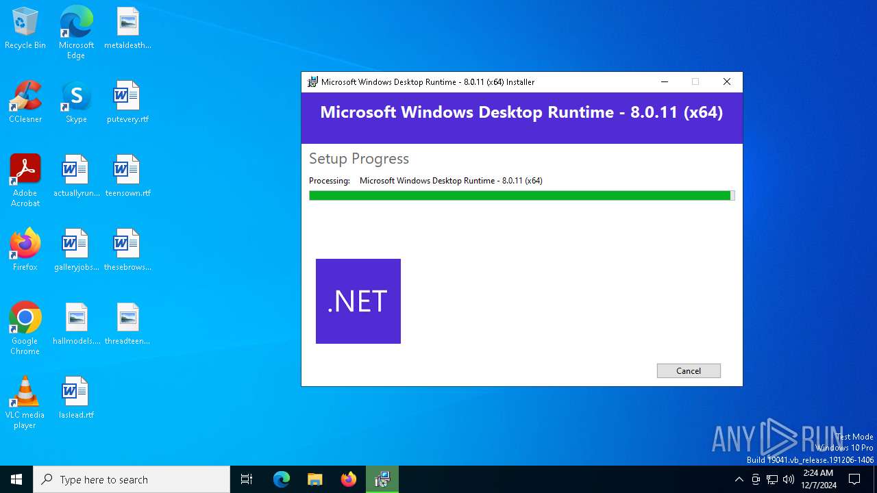Select the Adobe Acrobat shortcut
Screen dimensions: 877x493
[x=25, y=181]
